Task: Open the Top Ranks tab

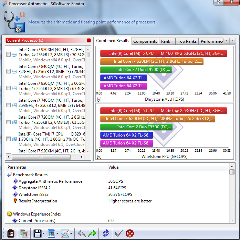Action: 187,41
